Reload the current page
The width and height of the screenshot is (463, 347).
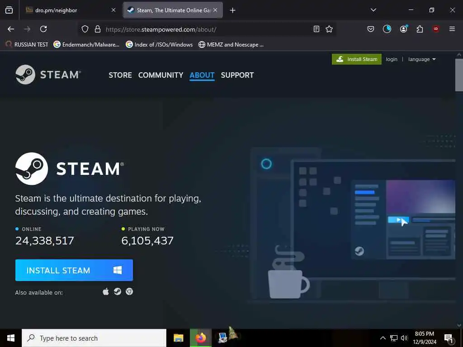[x=43, y=29]
